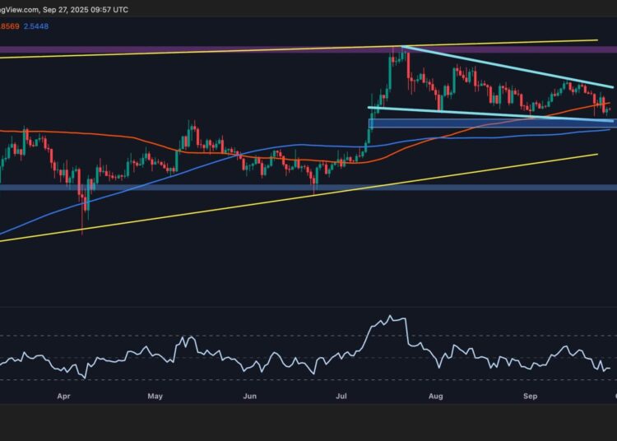Click the Jun label on time axis

tap(250, 396)
